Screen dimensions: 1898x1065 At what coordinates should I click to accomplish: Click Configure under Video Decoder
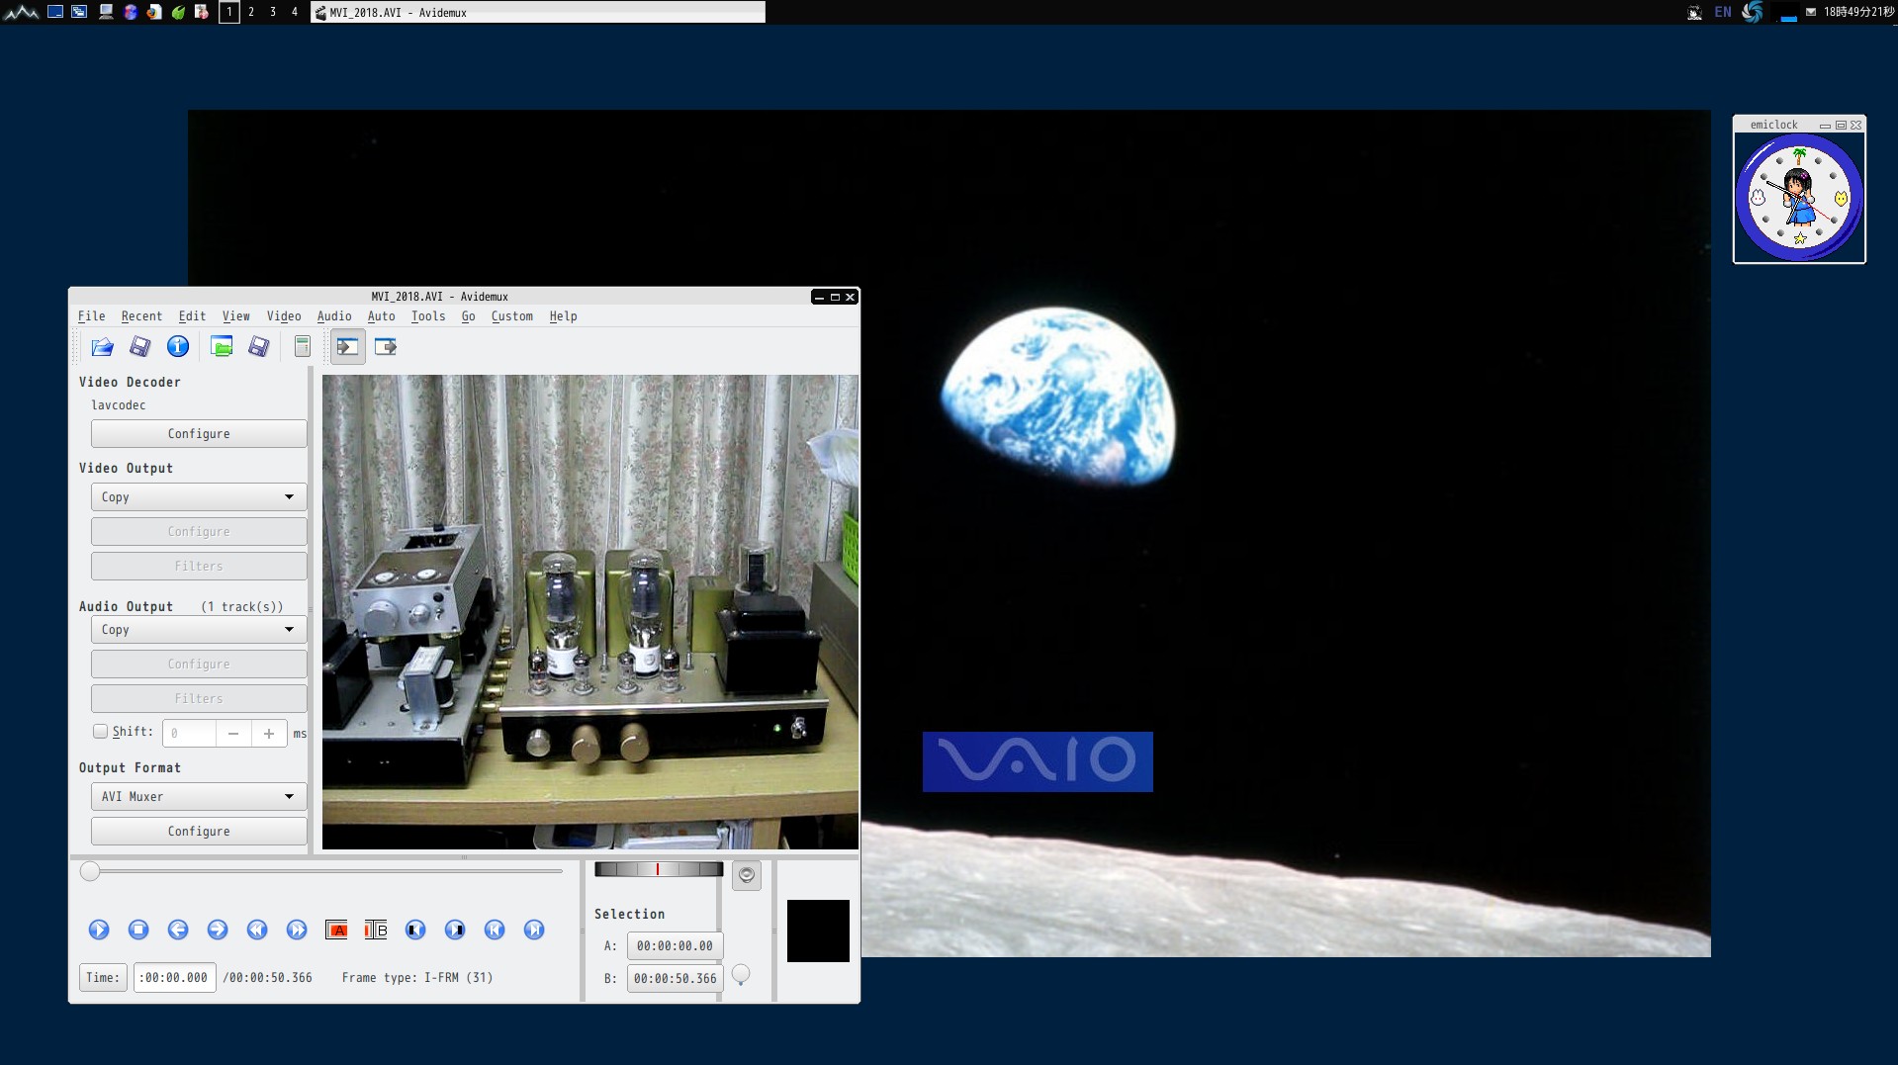pos(199,434)
